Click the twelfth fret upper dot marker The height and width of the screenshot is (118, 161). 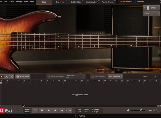click(x=59, y=36)
